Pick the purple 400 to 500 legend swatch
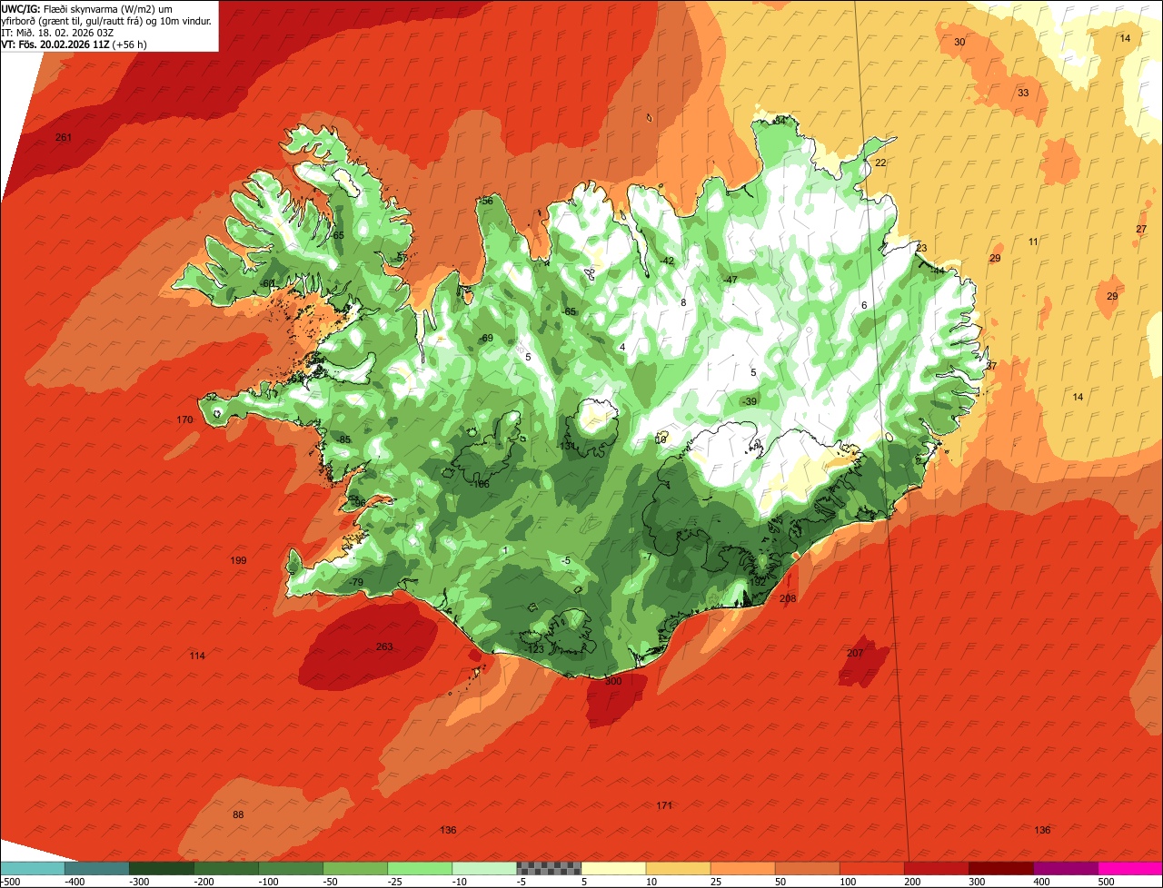1163x888 pixels. 1065,868
